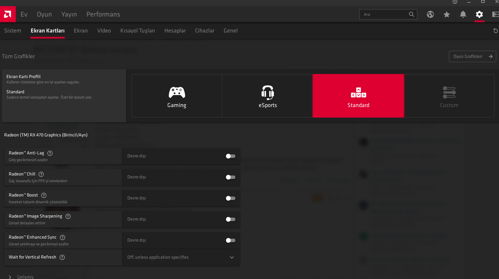The height and width of the screenshot is (279, 499).
Task: Show help for Radeon Enhanced Sync
Action: (62, 237)
